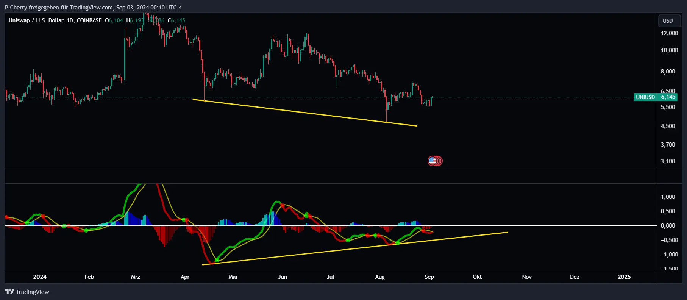Click the 12,000 price axis label
The width and height of the screenshot is (687, 300).
(669, 33)
